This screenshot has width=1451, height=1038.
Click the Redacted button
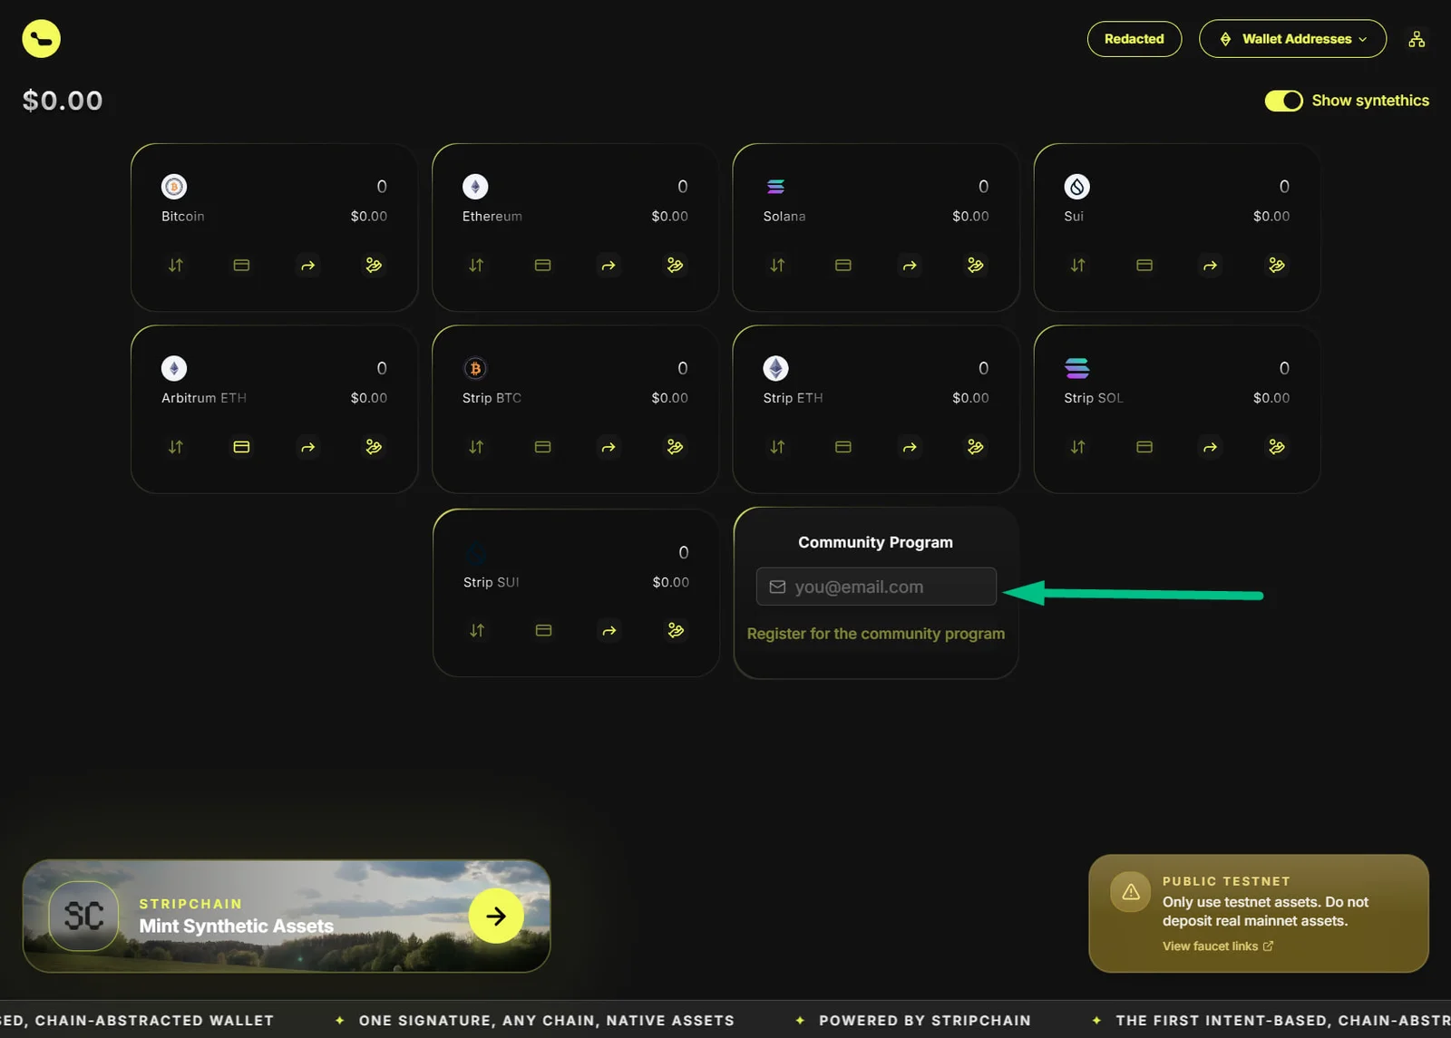pyautogui.click(x=1135, y=39)
